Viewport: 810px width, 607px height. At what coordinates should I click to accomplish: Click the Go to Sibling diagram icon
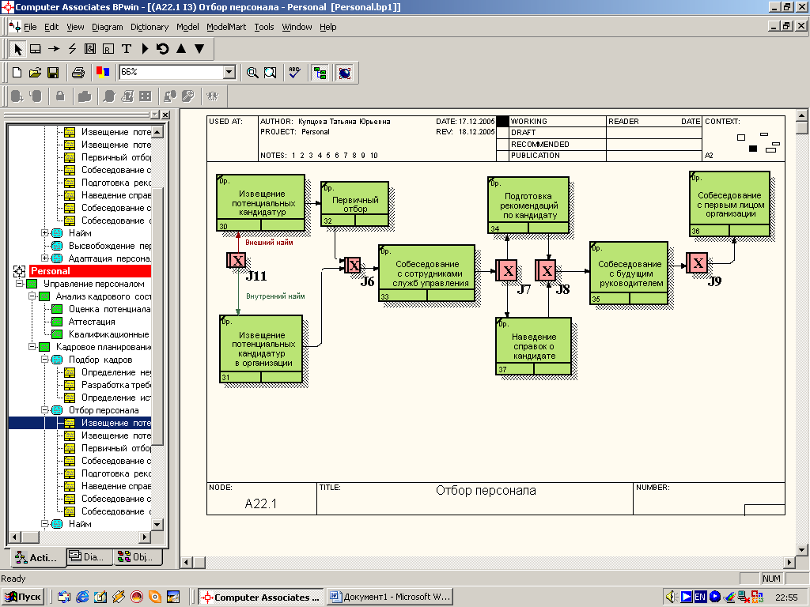pos(163,49)
